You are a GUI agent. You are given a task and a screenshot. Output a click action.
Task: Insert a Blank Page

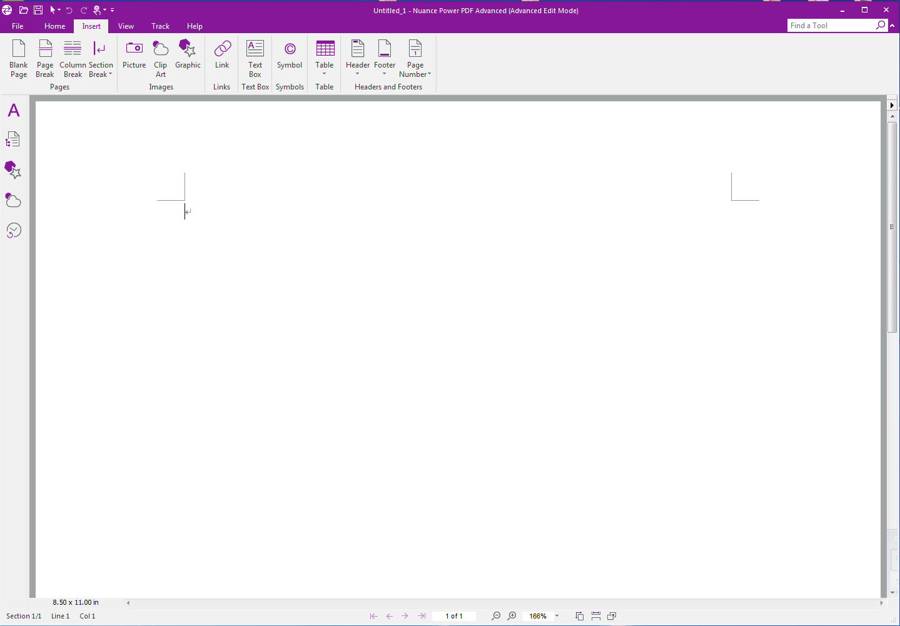(19, 58)
